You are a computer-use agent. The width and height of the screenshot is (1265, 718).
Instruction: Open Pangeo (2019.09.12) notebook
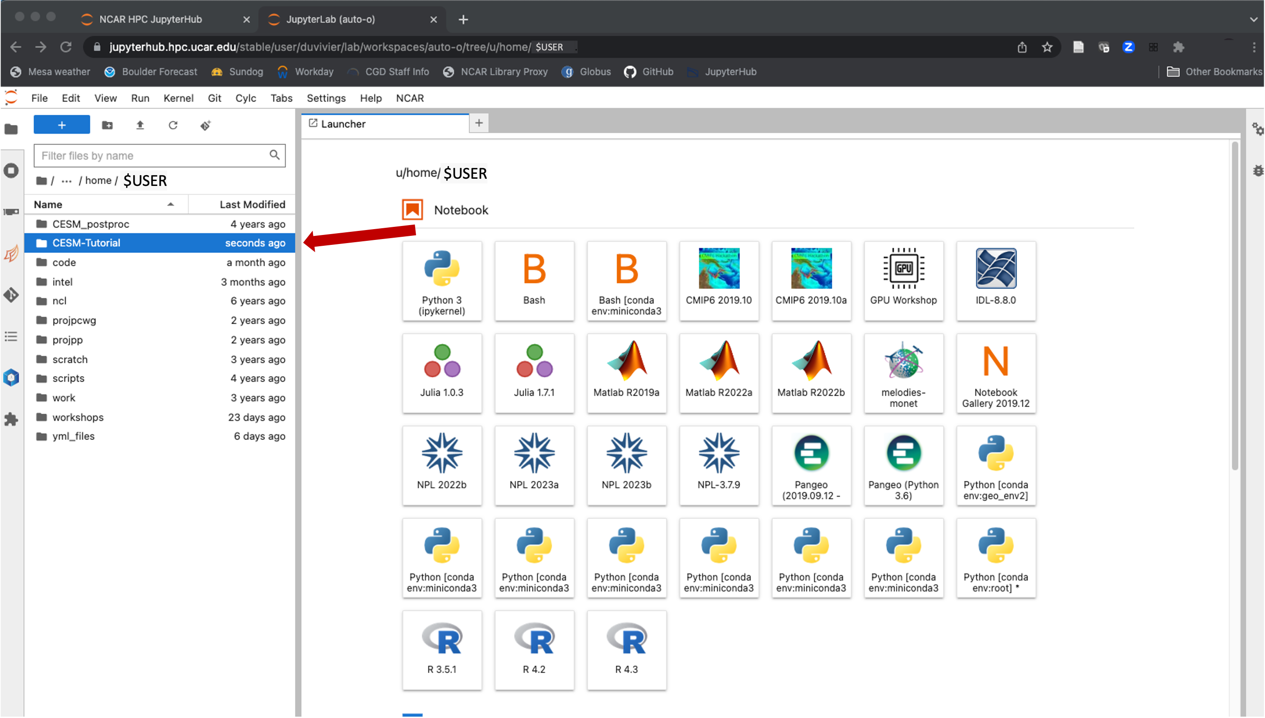click(x=811, y=465)
